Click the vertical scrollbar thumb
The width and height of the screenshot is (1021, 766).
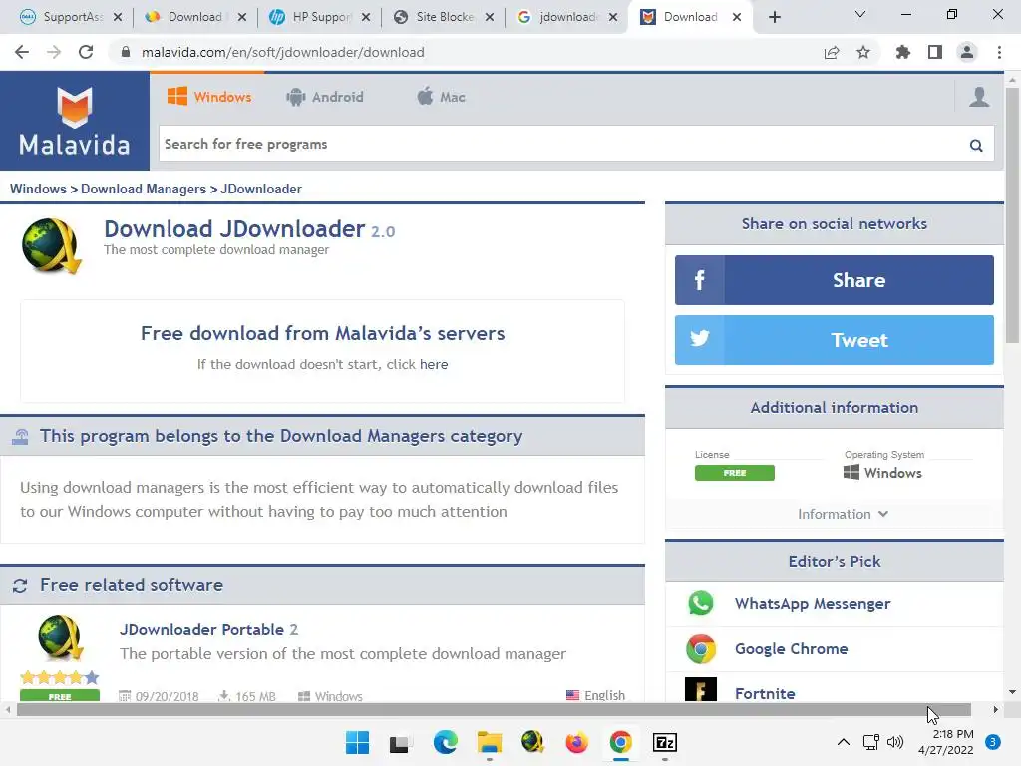[x=1012, y=215]
